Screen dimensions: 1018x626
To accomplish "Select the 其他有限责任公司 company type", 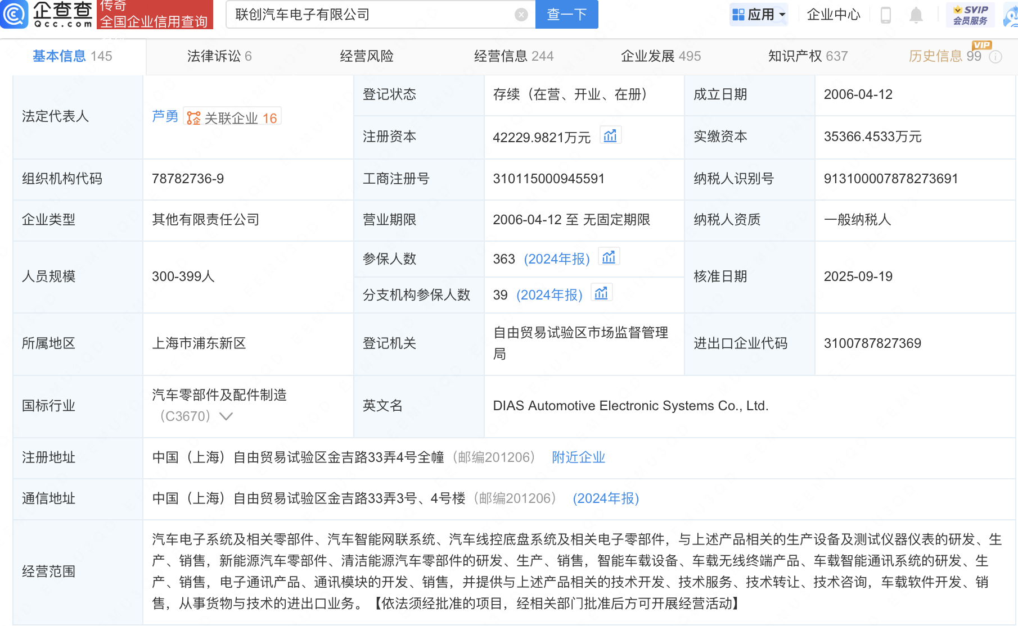I will [206, 220].
